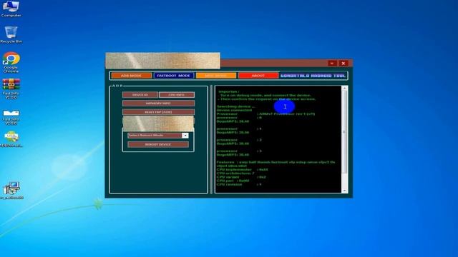The width and height of the screenshot is (458, 257).
Task: Click the 'CPU architecture: 7' console line
Action: pos(235,173)
